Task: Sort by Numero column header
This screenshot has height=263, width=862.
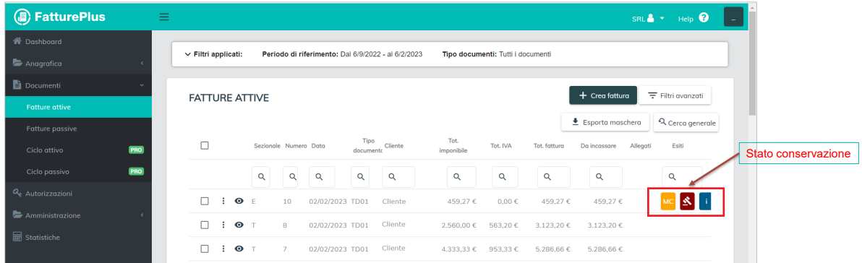Action: click(x=296, y=146)
